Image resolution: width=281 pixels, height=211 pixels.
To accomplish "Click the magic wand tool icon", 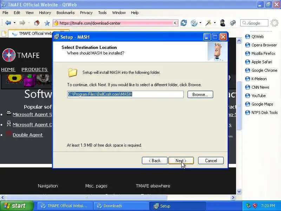I will pos(208,23).
